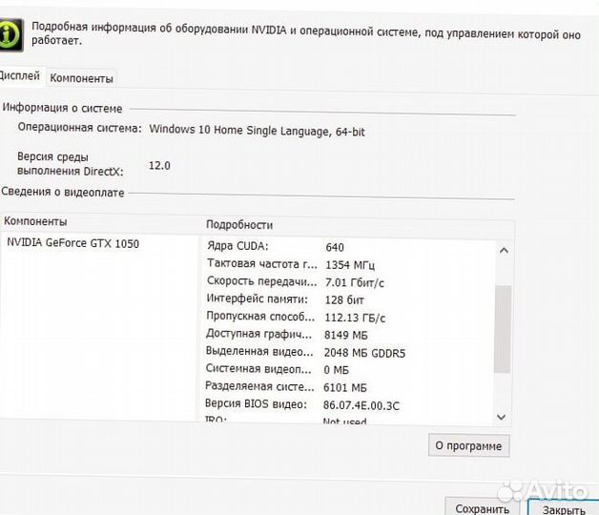Click the Windows 10 Home Single Language text
The image size is (599, 515).
point(257,131)
